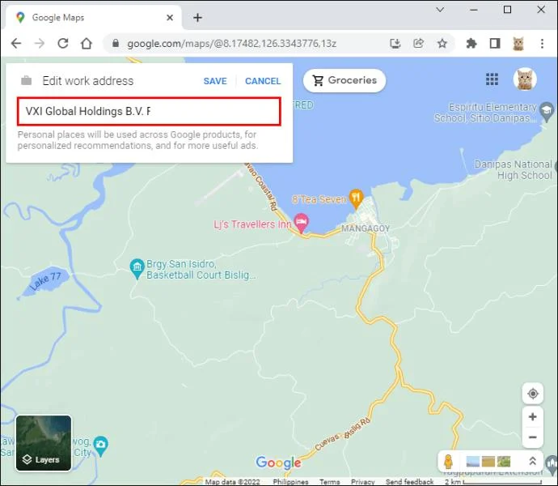Screen dimensions: 558x486
Task: Click the Street View pegman
Action: [448, 462]
